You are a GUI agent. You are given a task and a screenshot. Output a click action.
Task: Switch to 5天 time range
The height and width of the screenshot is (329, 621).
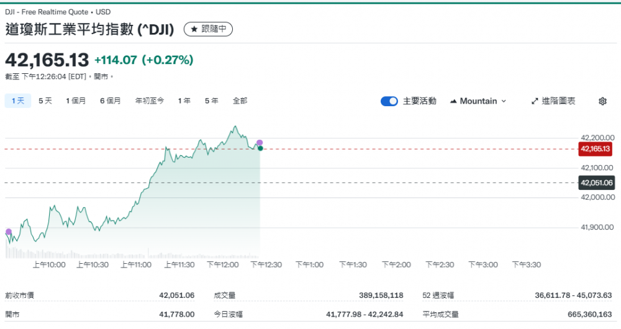[x=45, y=101]
